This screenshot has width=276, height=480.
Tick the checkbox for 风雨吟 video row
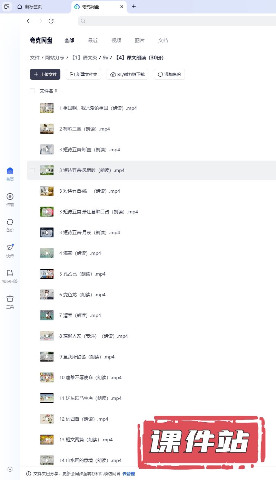click(x=32, y=170)
